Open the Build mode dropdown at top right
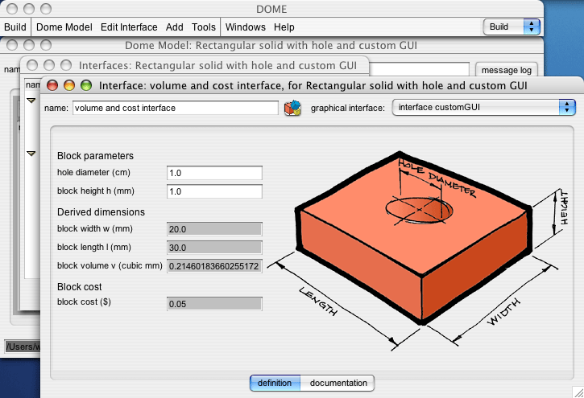The width and height of the screenshot is (584, 398). pos(512,27)
